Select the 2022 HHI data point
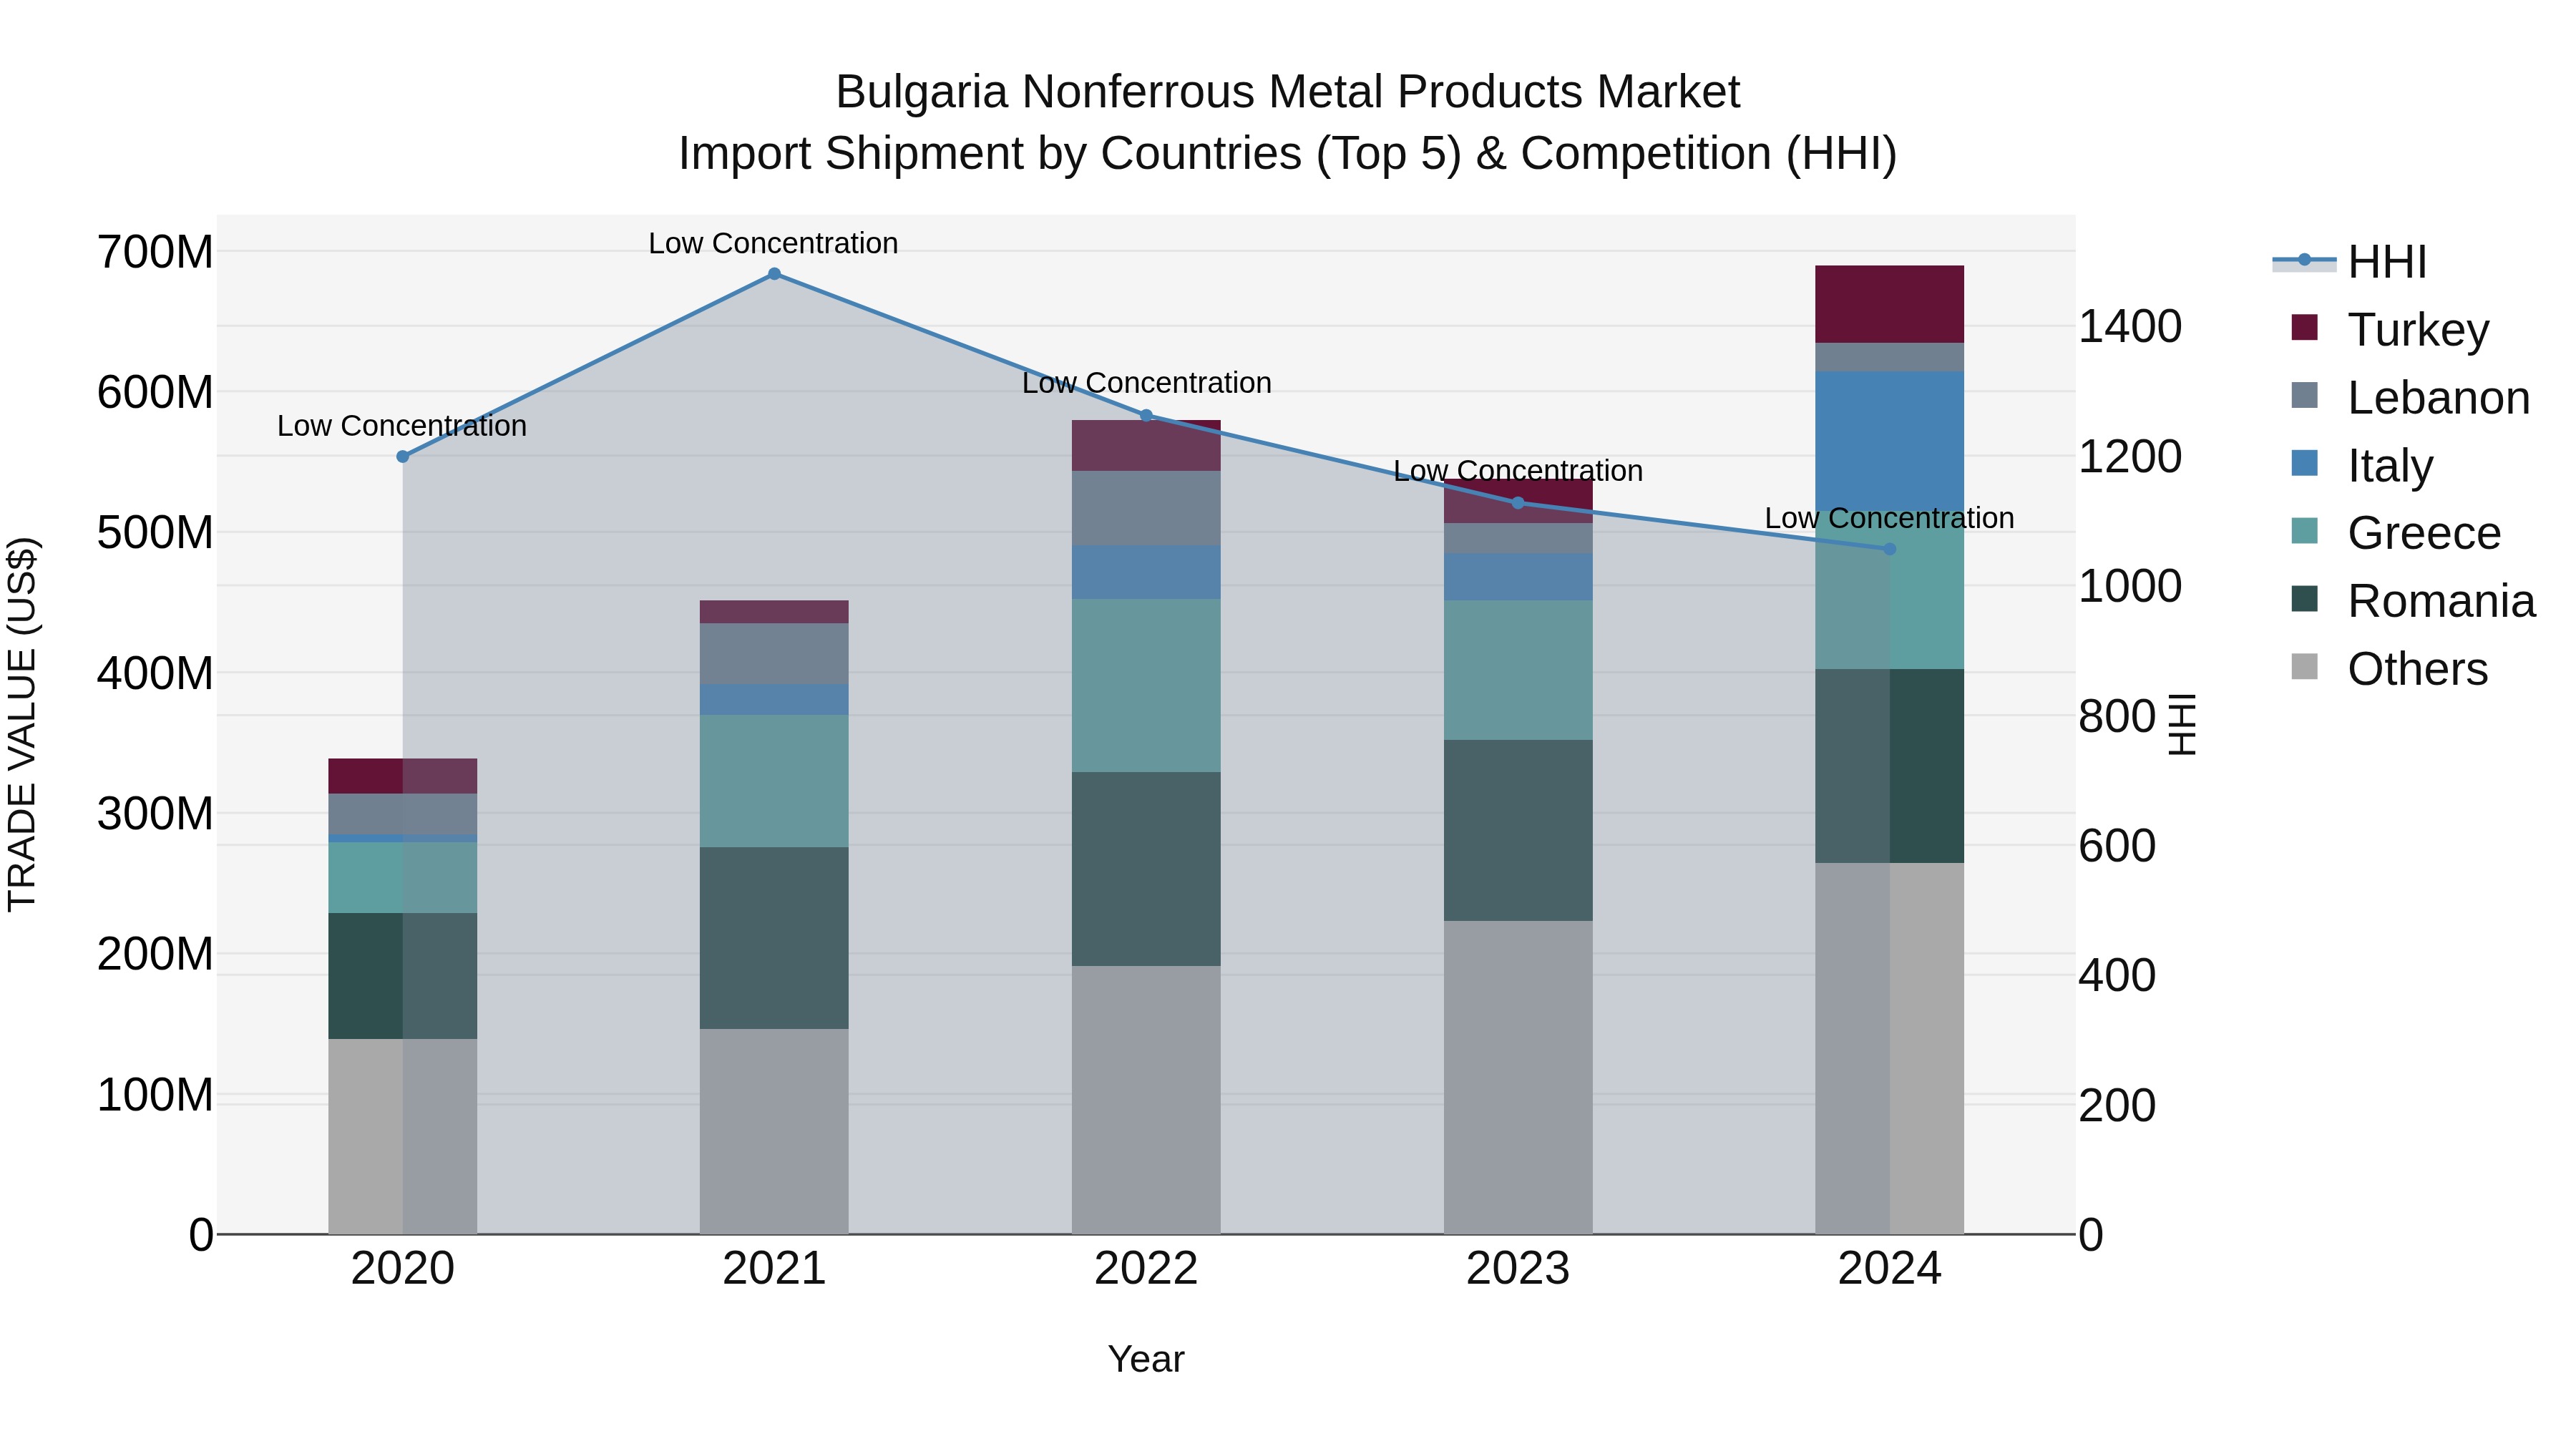2576x1449 pixels. (1146, 416)
